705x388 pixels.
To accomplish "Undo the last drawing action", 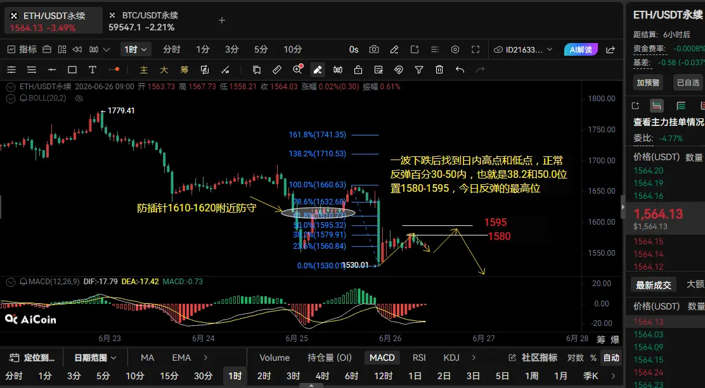I will (460, 70).
